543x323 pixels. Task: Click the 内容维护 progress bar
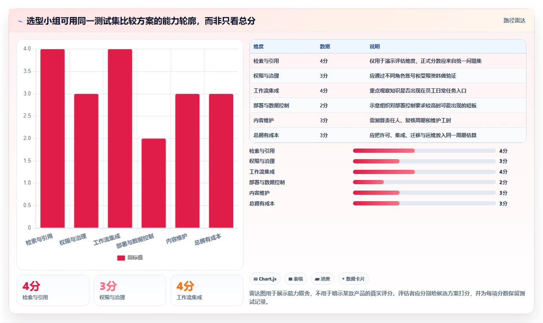coord(424,193)
